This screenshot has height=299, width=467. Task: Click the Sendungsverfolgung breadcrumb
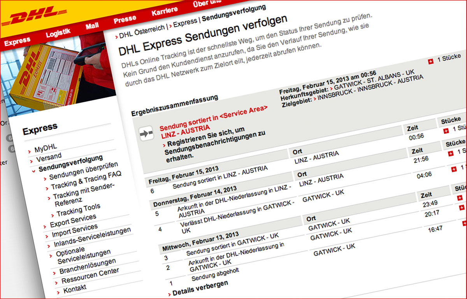pyautogui.click(x=234, y=13)
